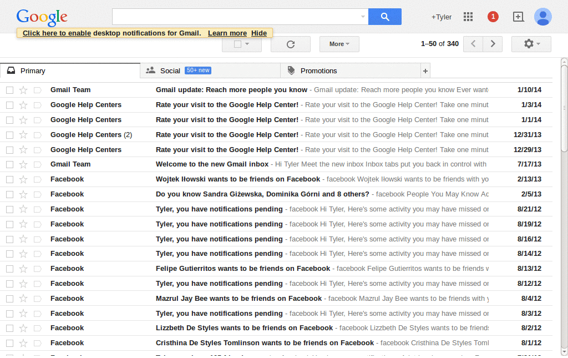Open the select-all dropdown arrow
Viewport: 568px width, 358px height.
247,44
